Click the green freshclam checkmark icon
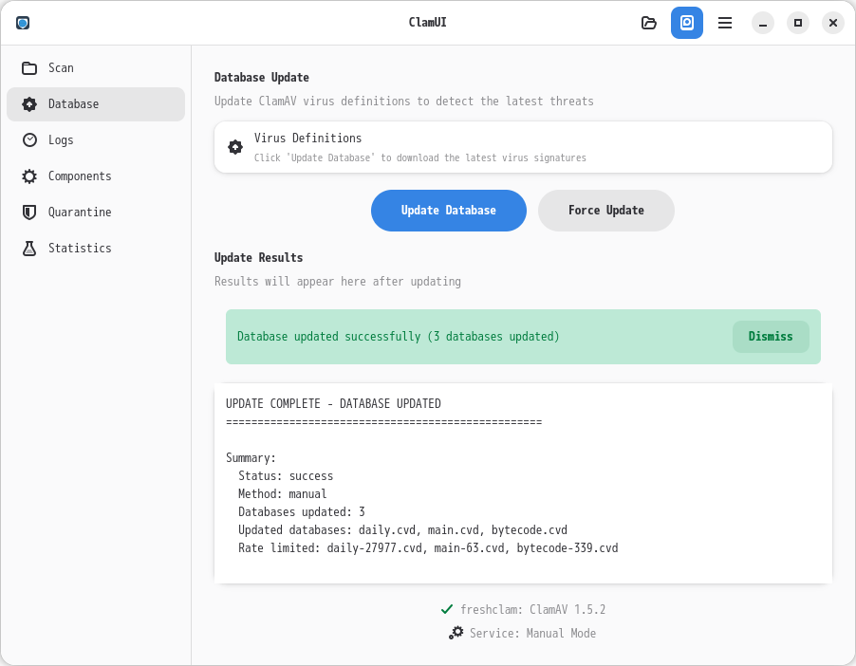 tap(447, 609)
